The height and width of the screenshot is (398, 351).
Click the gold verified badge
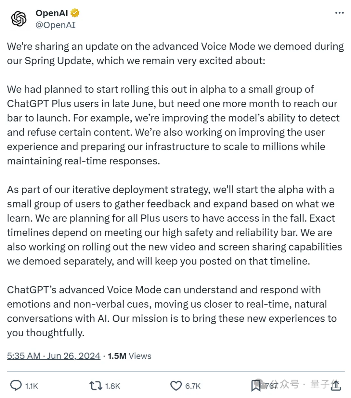(x=75, y=13)
